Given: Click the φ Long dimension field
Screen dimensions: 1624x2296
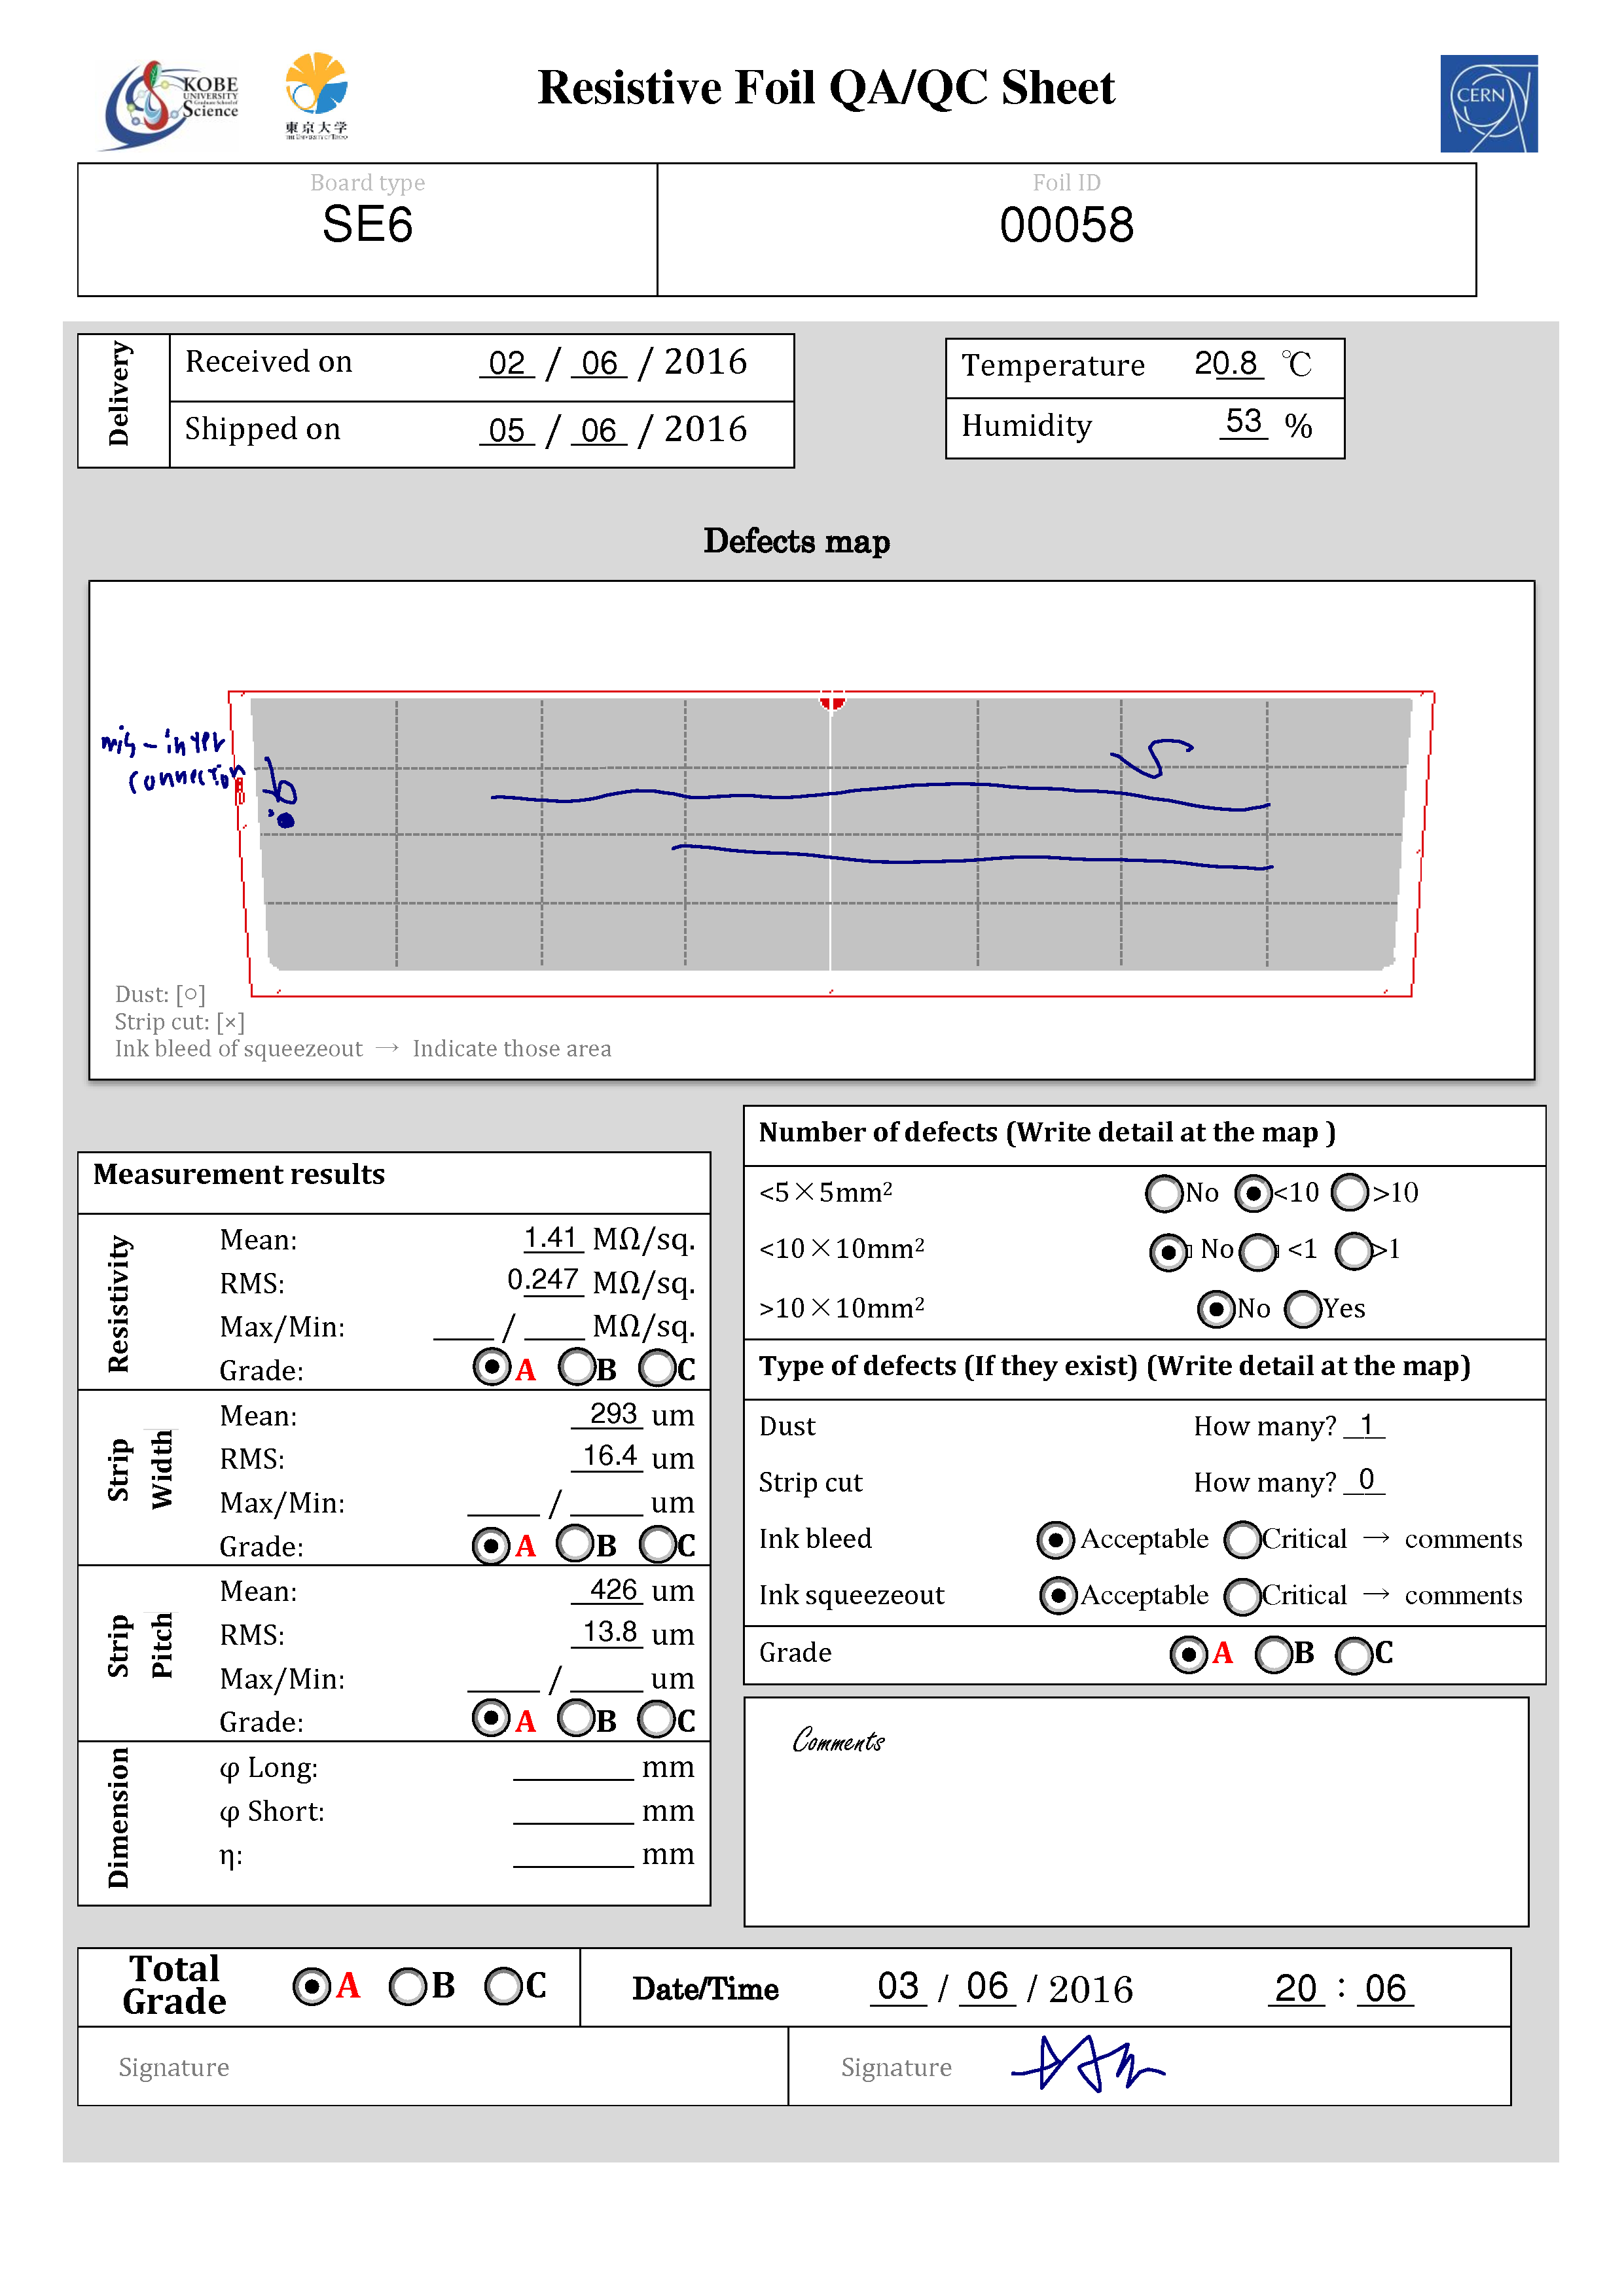Looking at the screenshot, I should pyautogui.click(x=573, y=1767).
